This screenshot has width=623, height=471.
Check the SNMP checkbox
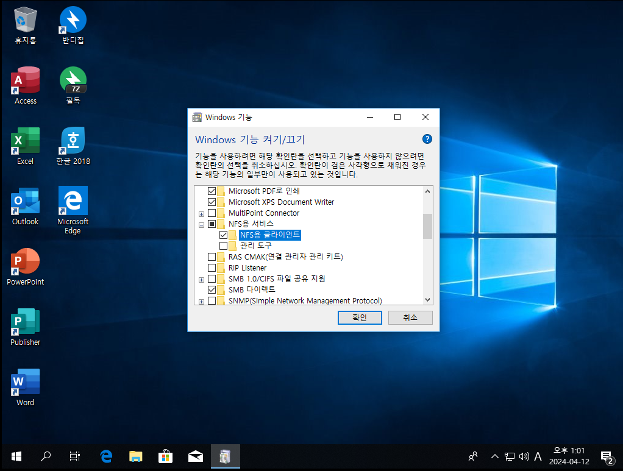212,300
